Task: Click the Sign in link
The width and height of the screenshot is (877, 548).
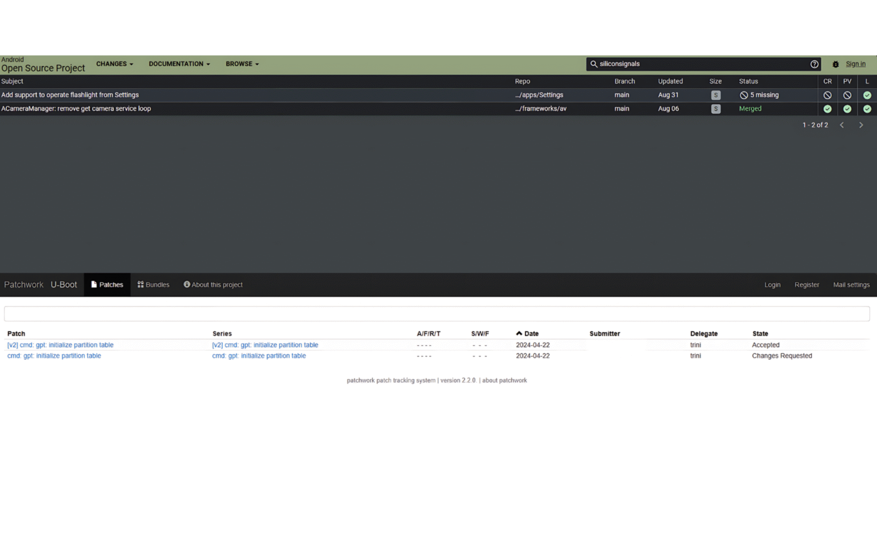Action: (x=855, y=64)
